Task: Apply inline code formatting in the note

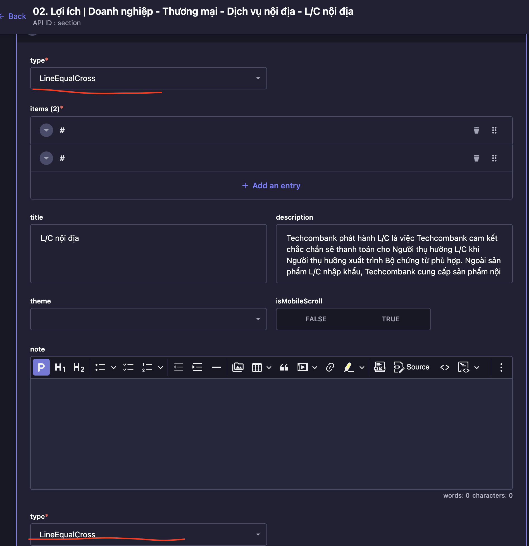Action: coord(445,367)
